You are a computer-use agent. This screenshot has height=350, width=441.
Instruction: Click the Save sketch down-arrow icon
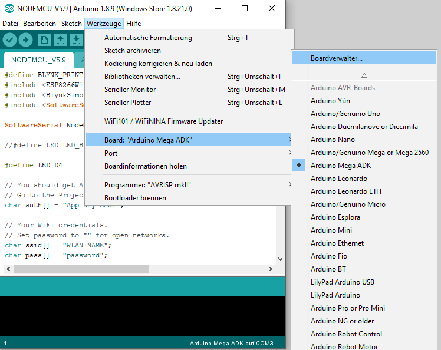[x=76, y=40]
